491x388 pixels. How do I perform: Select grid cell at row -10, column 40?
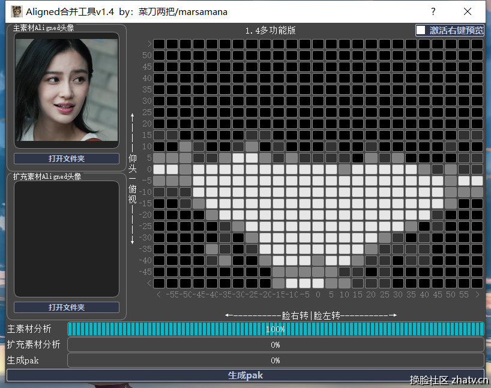click(x=424, y=192)
